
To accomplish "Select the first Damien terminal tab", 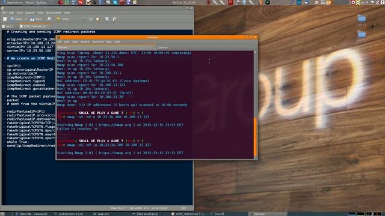I will pos(106,47).
